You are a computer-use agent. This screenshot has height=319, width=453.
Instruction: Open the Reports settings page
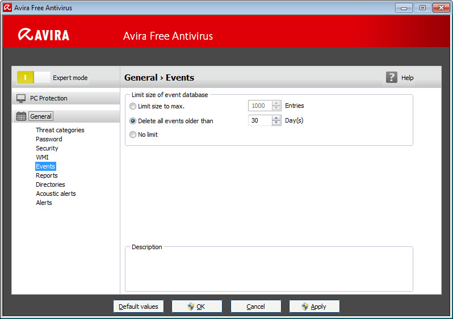[x=47, y=175]
